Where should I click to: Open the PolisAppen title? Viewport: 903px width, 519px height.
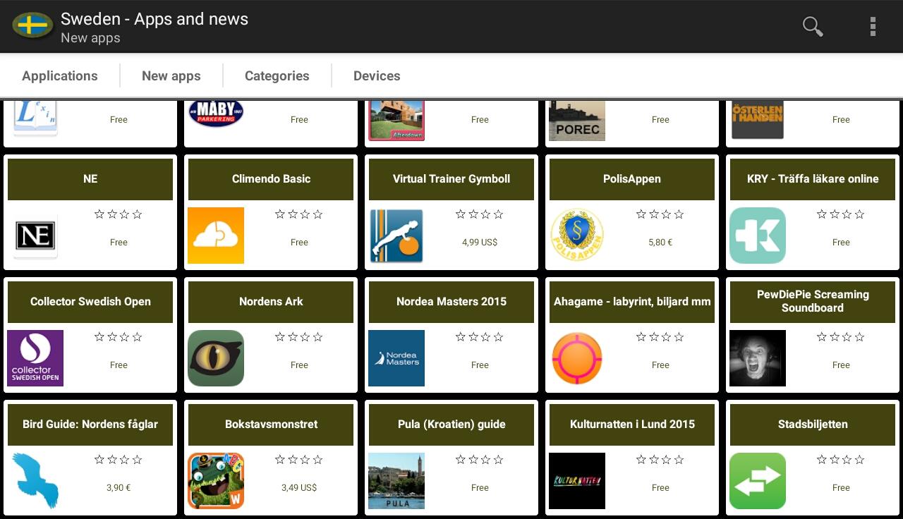(x=632, y=179)
